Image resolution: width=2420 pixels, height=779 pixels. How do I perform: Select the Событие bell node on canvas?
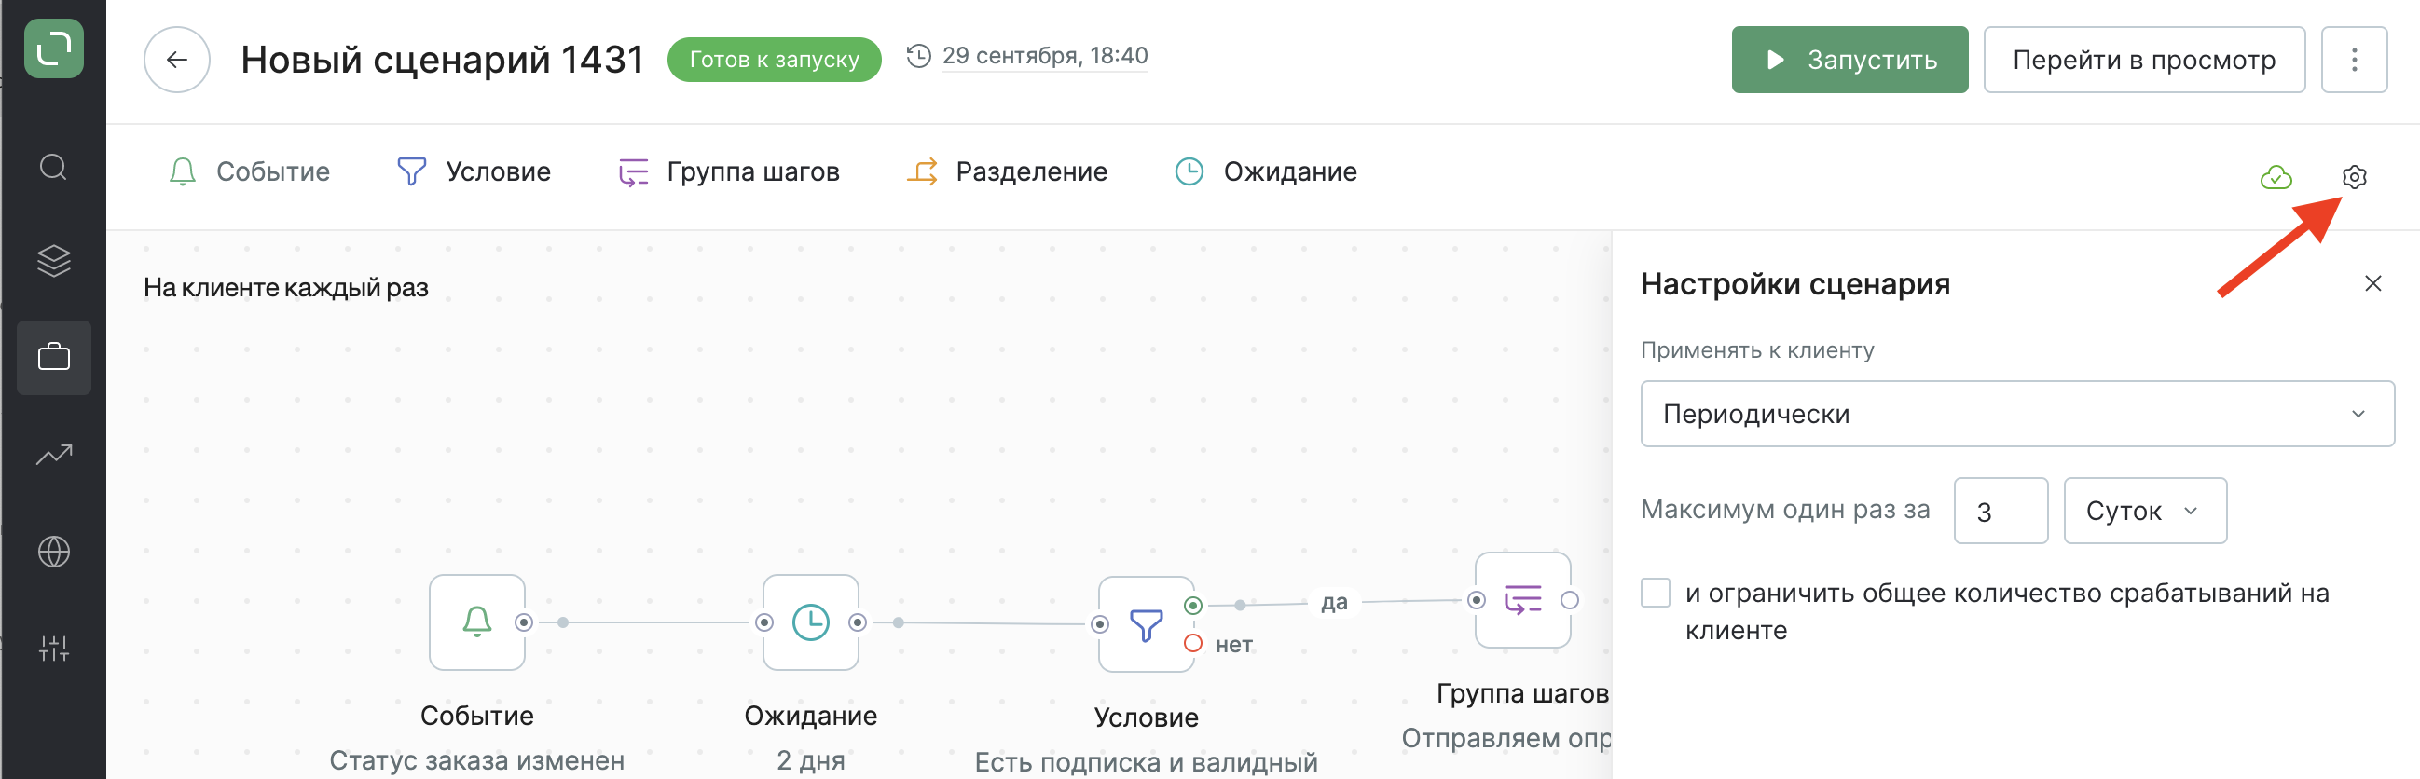(477, 622)
